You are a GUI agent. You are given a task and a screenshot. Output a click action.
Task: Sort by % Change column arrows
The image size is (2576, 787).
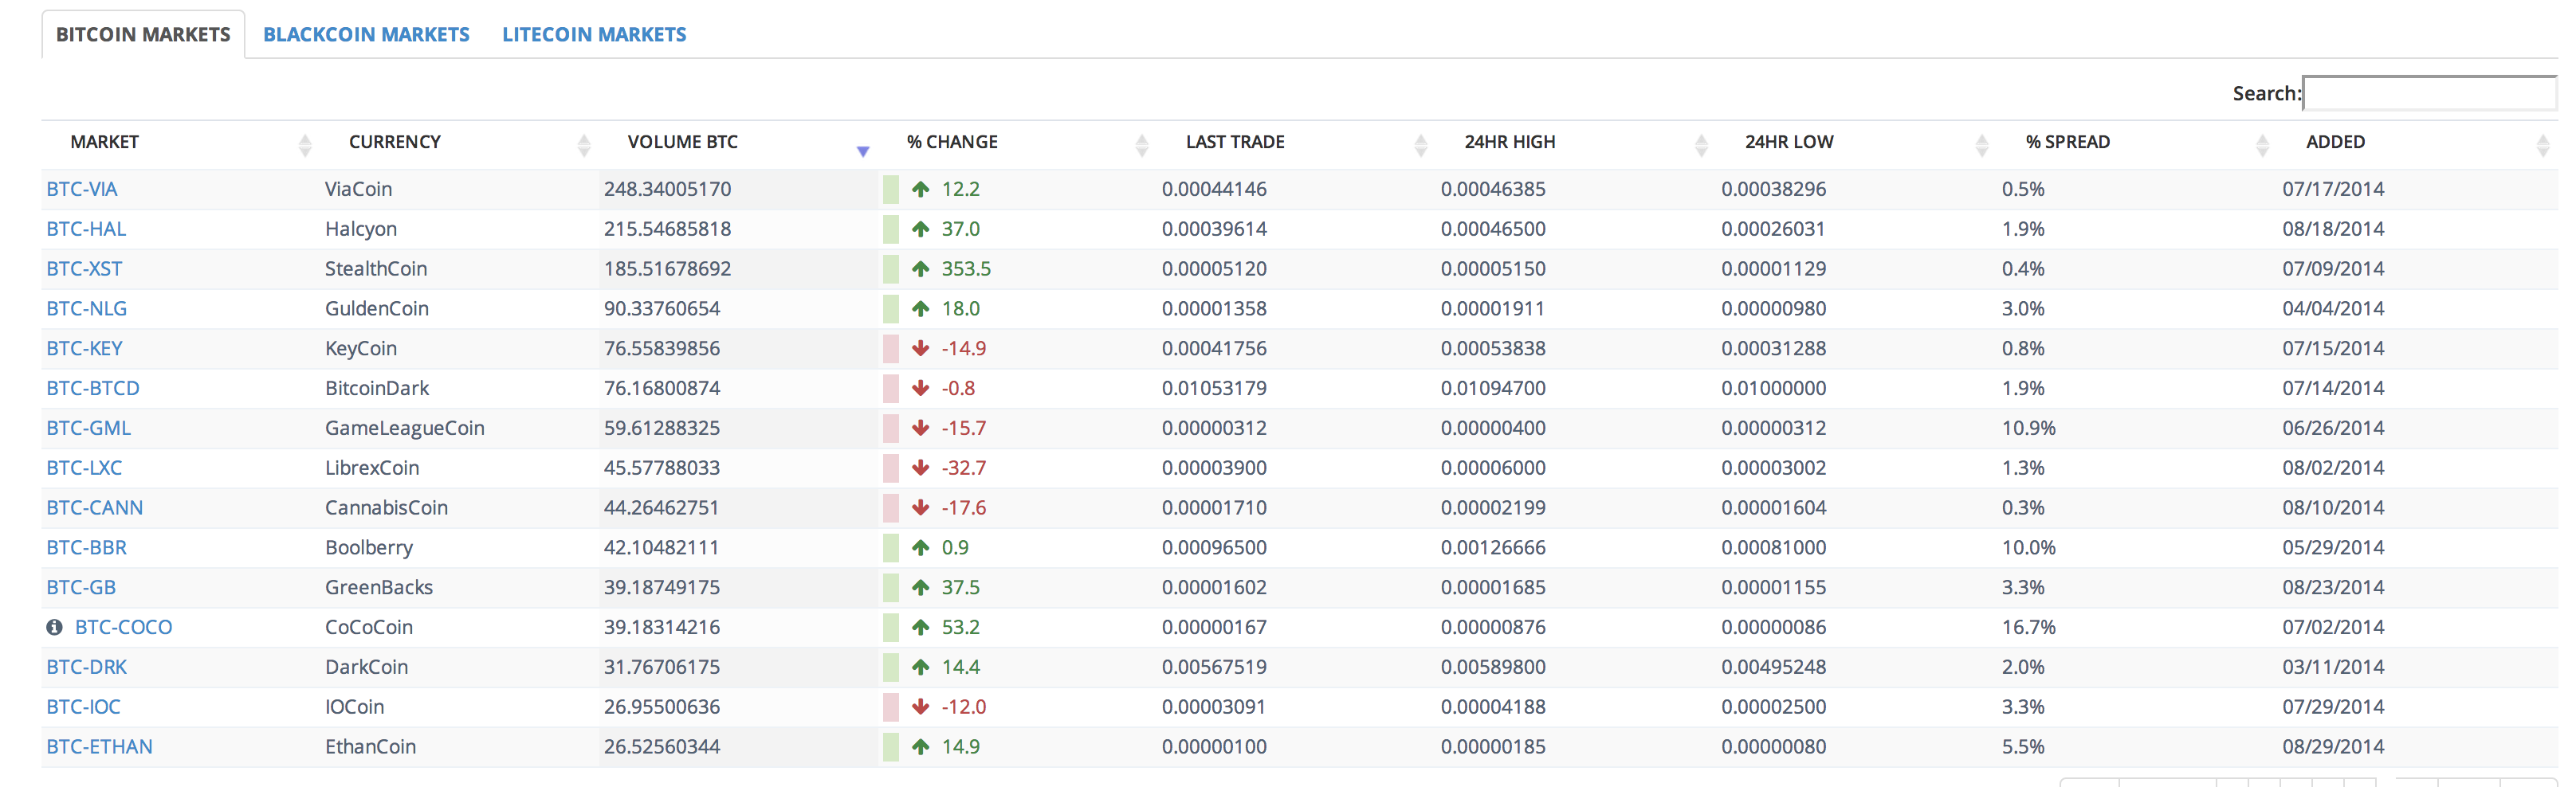click(x=1142, y=146)
